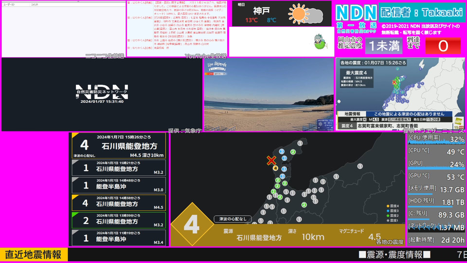Click the 2024/01/07 15:31:40 timestamp
Image resolution: width=467 pixels, height=263 pixels.
pos(102,102)
